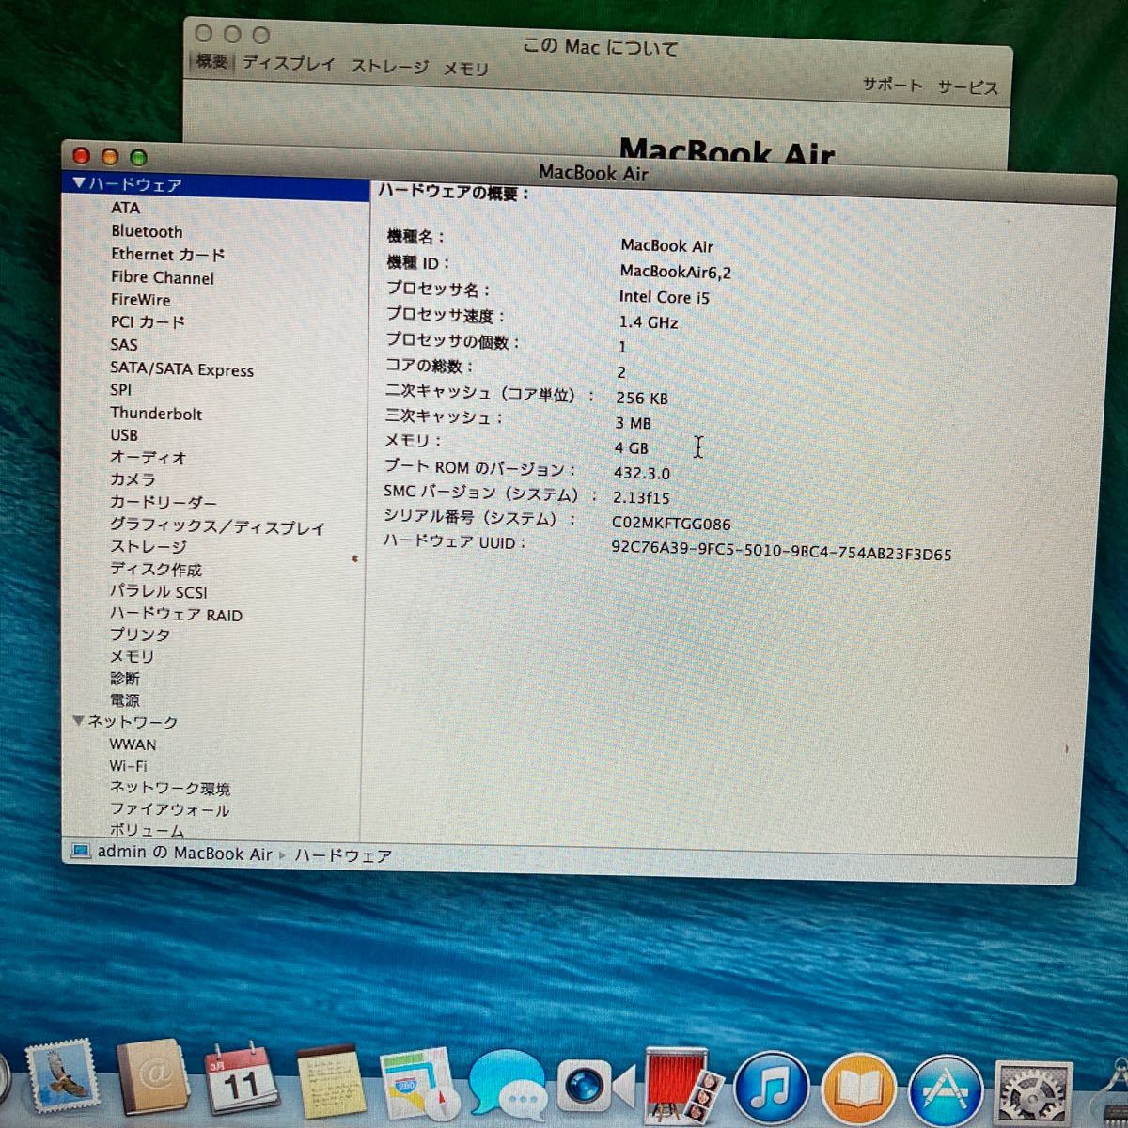Collapse the ネットワーク section in sidebar
This screenshot has height=1128, width=1128.
[79, 721]
